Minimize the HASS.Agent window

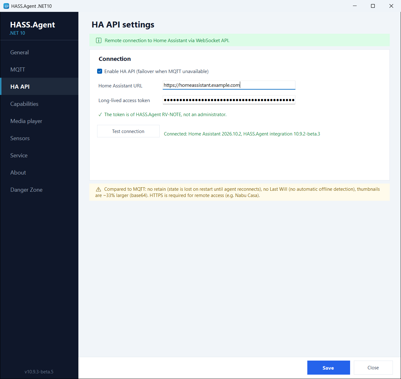[x=355, y=6]
